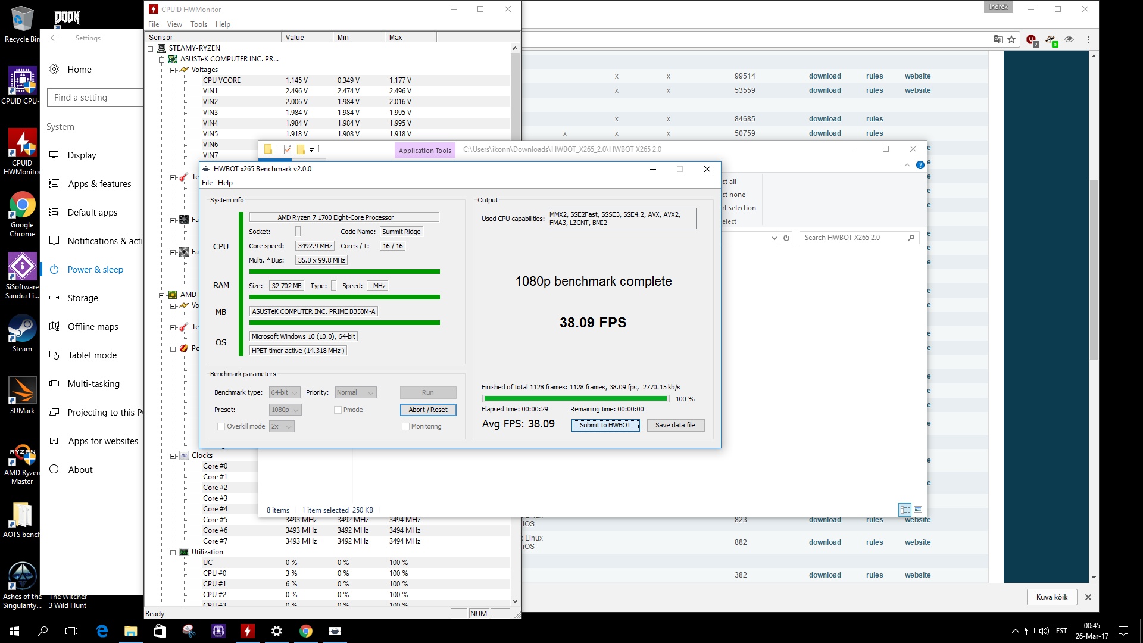Open SiSoftware Sandra Lite desktop icon
Image resolution: width=1143 pixels, height=643 pixels.
pyautogui.click(x=21, y=276)
